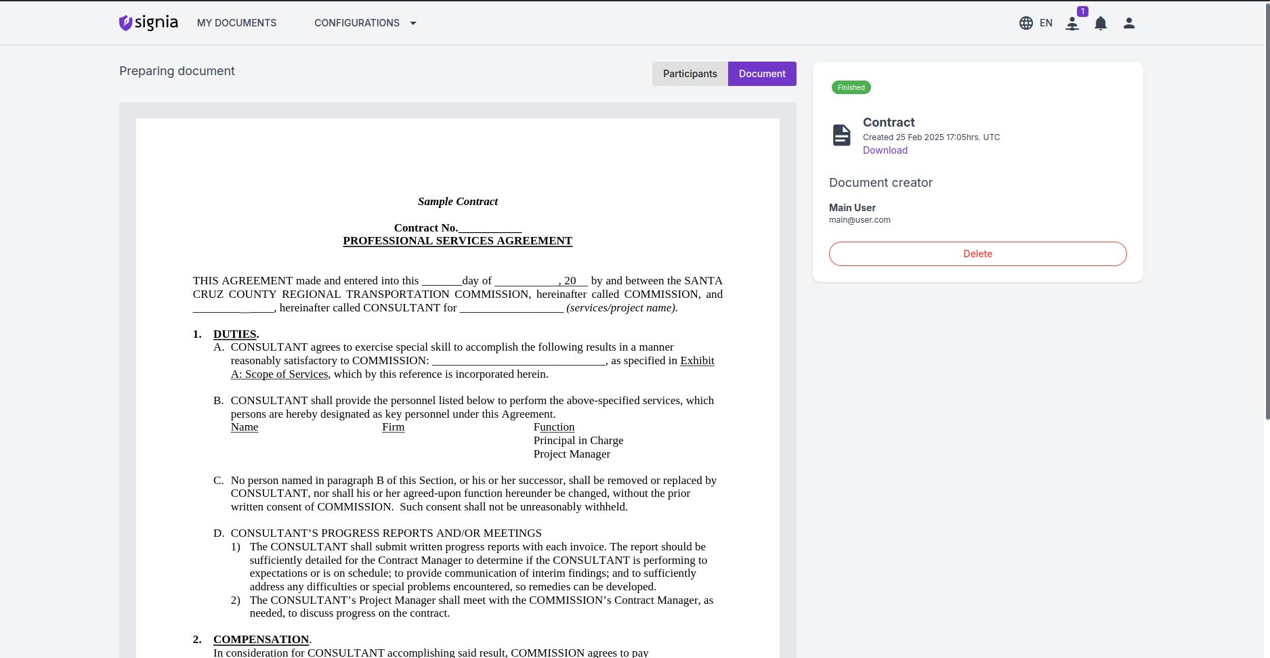The width and height of the screenshot is (1270, 658).
Task: Click the 'Function' column header
Action: coord(554,427)
